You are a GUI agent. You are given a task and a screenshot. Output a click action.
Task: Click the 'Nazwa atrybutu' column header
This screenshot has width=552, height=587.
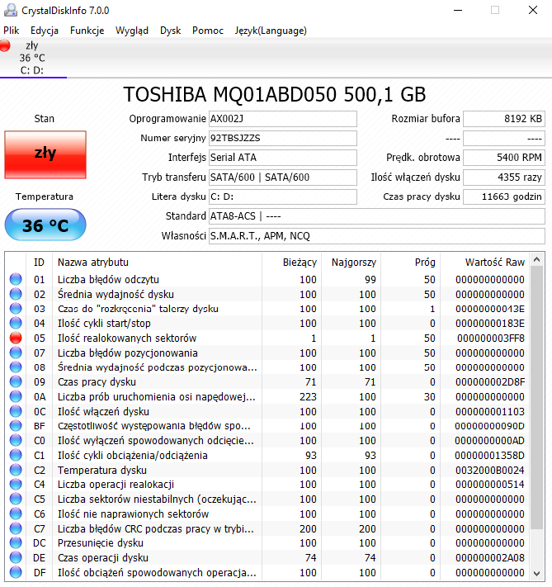[157, 262]
